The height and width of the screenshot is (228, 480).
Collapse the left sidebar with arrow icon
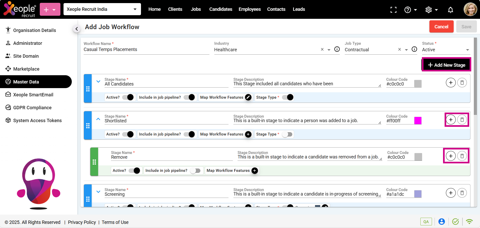point(76,29)
